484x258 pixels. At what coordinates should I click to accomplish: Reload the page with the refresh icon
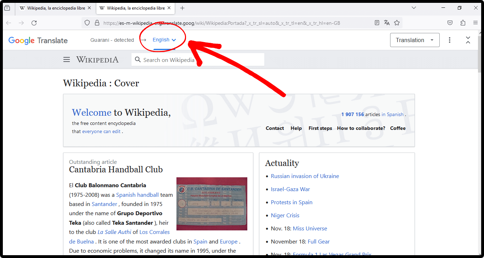click(34, 23)
